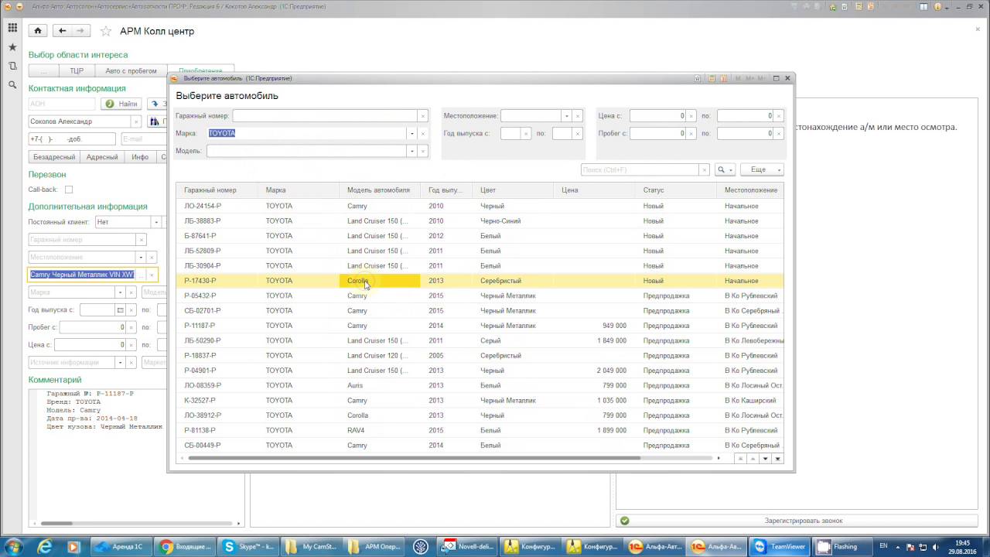
Task: Launch Internet Explorer from taskbar
Action: [x=46, y=546]
